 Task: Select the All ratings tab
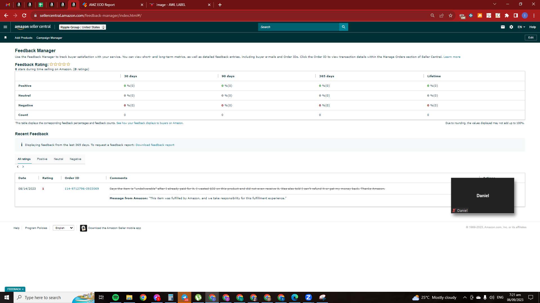coord(24,159)
